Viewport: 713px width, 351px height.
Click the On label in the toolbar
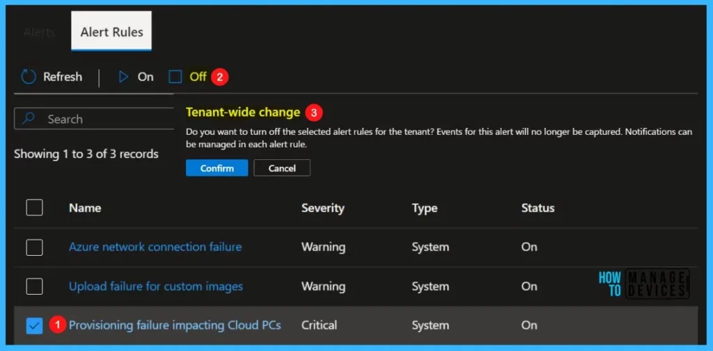[x=146, y=76]
